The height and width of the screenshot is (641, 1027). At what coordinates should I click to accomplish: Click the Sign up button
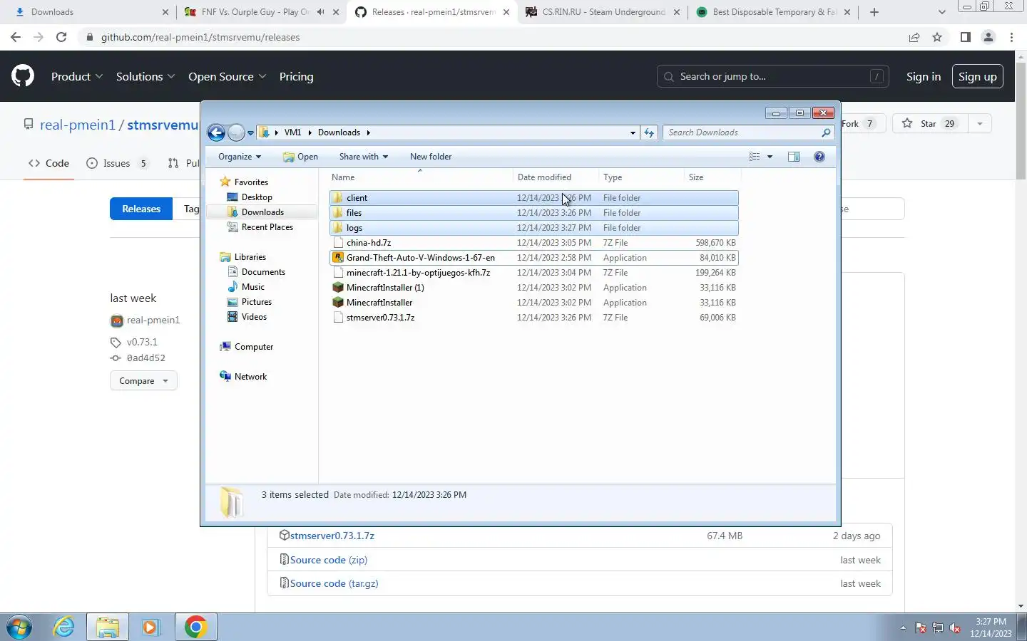click(978, 76)
